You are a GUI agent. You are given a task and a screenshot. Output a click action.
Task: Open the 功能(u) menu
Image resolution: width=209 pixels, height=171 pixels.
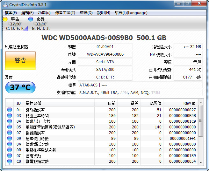(44, 13)
